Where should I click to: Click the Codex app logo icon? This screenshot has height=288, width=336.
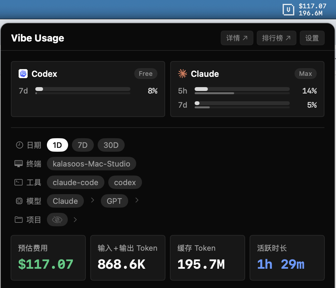click(23, 74)
